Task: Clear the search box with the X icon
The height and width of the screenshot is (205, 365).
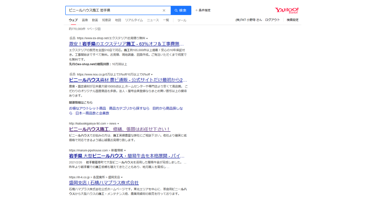Action: tap(164, 10)
